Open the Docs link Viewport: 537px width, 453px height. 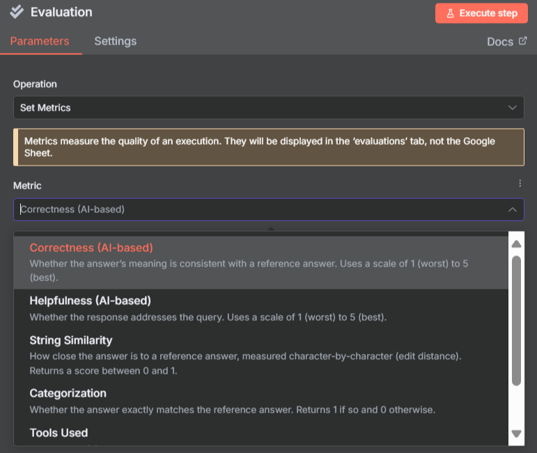point(506,42)
